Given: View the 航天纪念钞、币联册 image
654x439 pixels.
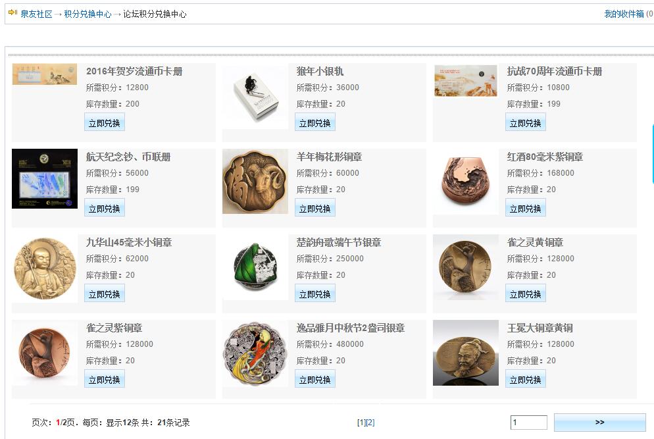Looking at the screenshot, I should click(x=45, y=178).
